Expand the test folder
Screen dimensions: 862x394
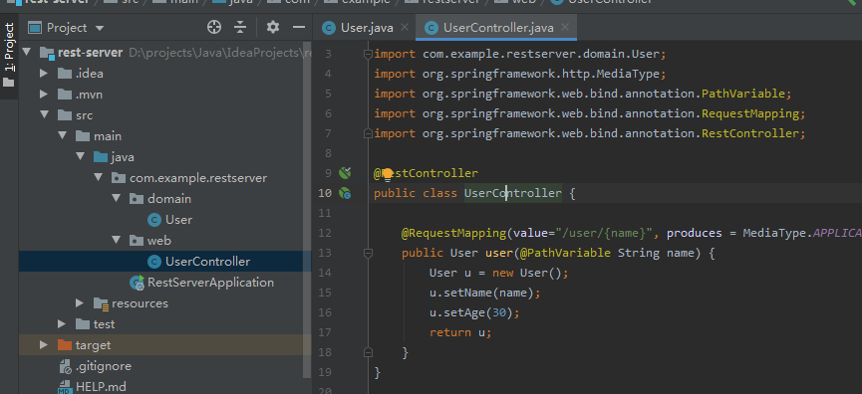click(x=62, y=323)
